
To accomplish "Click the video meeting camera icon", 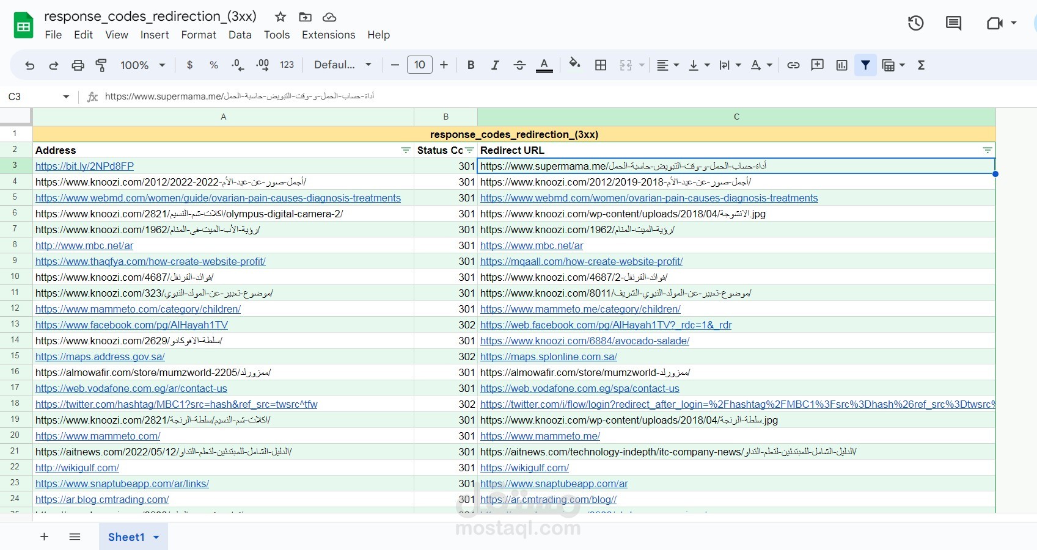I will [995, 23].
